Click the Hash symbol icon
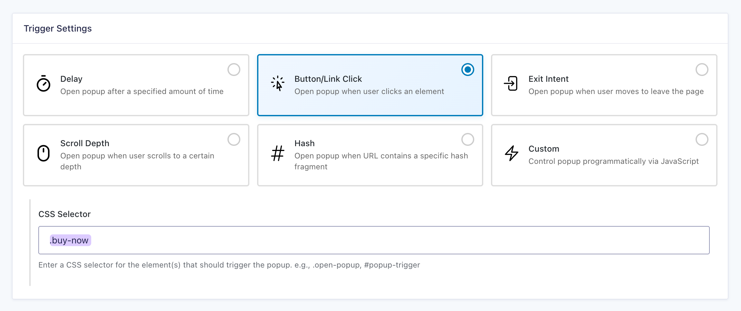This screenshot has height=311, width=741. click(277, 153)
